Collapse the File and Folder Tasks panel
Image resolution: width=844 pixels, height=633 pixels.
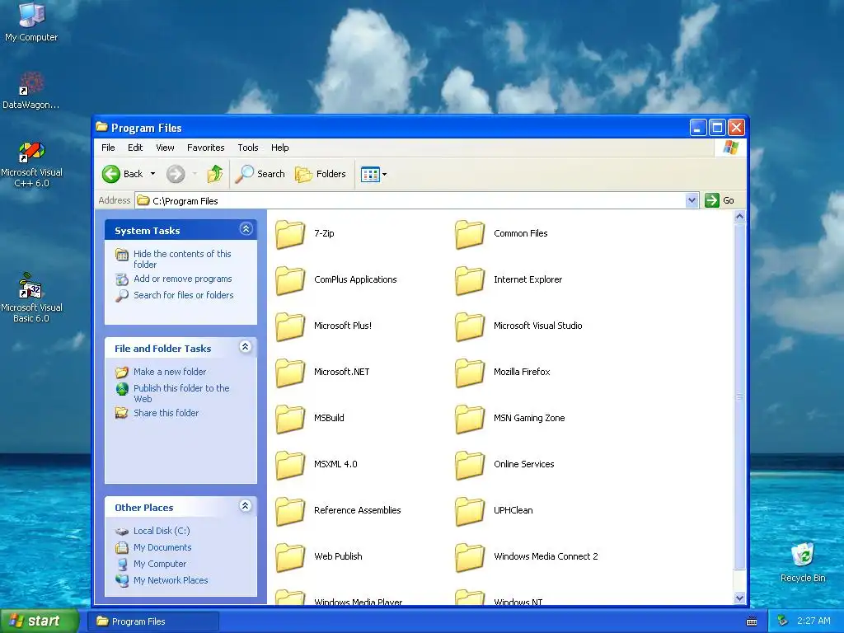246,347
